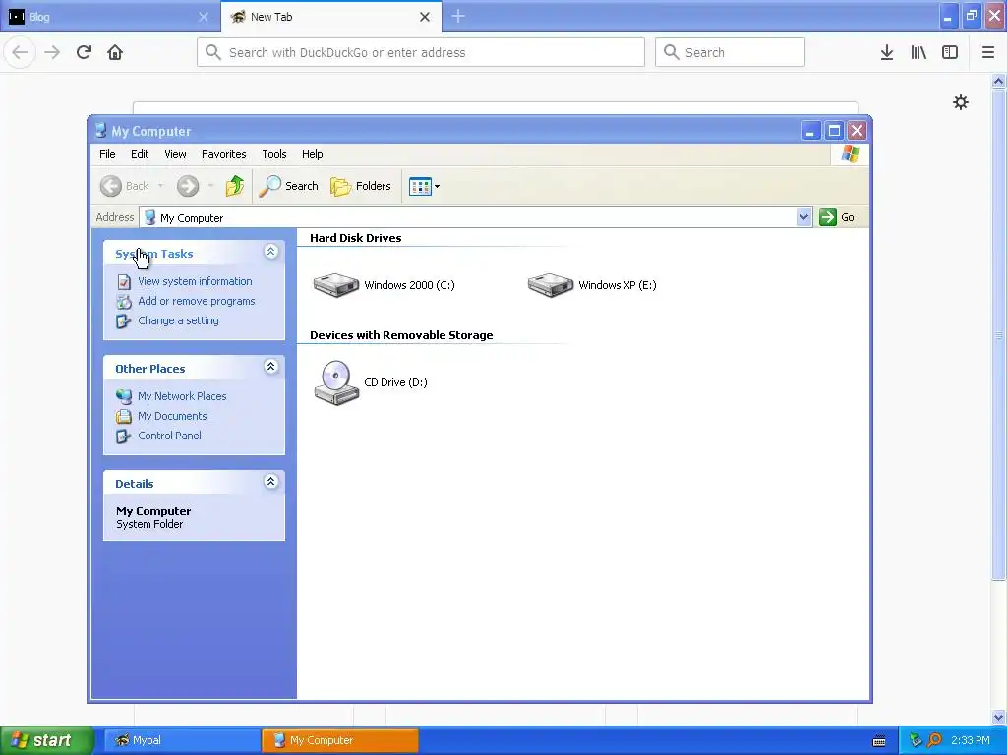Open the View menu
Screen dimensions: 1007x755
click(x=175, y=154)
